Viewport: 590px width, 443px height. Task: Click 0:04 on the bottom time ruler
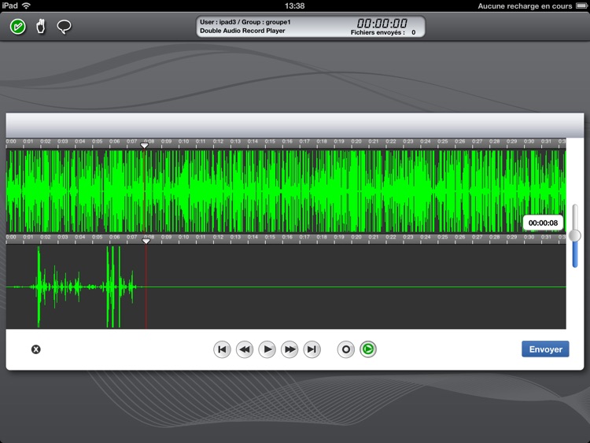coord(79,237)
